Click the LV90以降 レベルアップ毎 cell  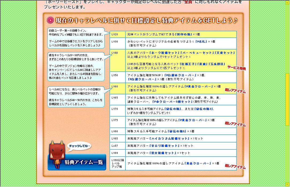(x=118, y=163)
